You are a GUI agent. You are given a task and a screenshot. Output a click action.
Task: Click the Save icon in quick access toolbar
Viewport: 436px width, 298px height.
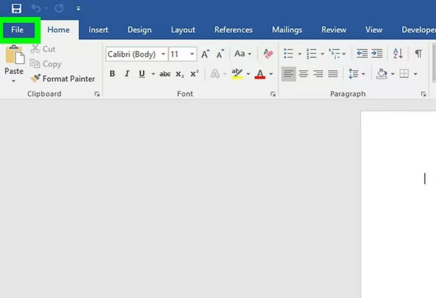point(16,9)
